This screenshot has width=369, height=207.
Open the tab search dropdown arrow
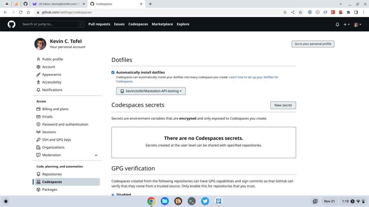pos(341,4)
